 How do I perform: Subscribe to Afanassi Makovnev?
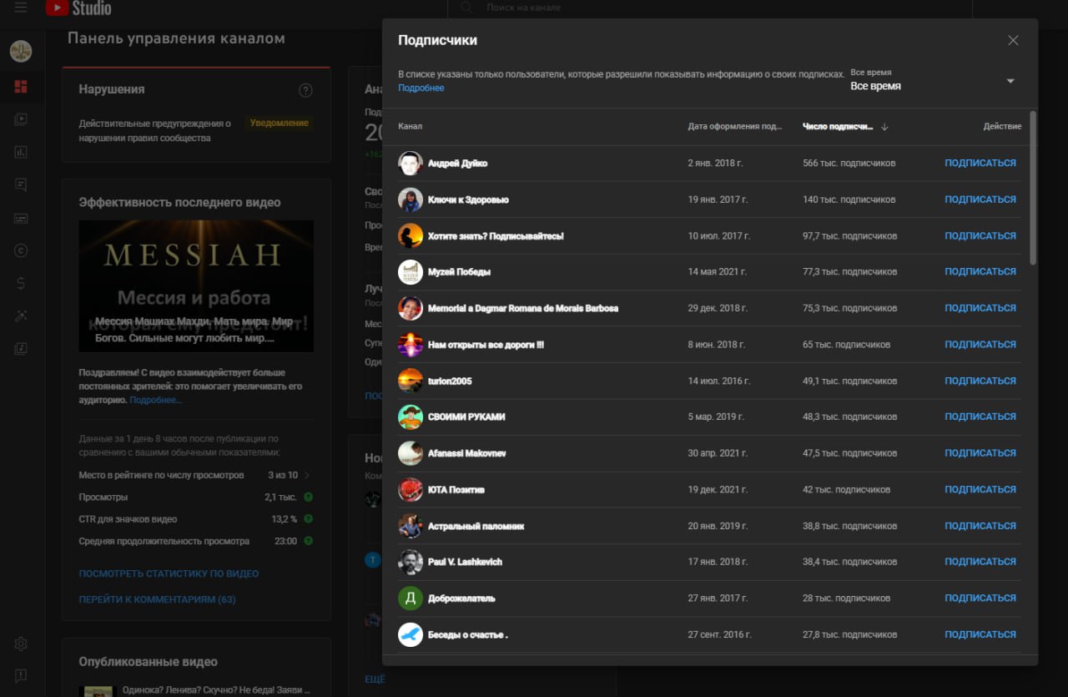tap(980, 453)
